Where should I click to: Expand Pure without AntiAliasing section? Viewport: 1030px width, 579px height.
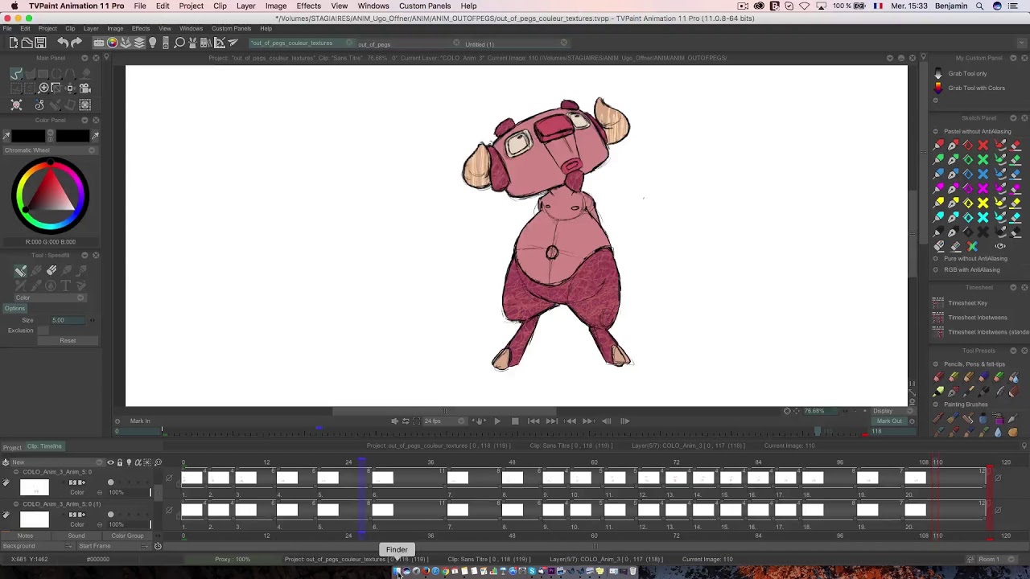[936, 258]
